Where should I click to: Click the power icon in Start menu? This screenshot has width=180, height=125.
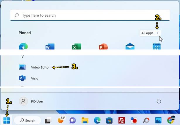[159, 101]
